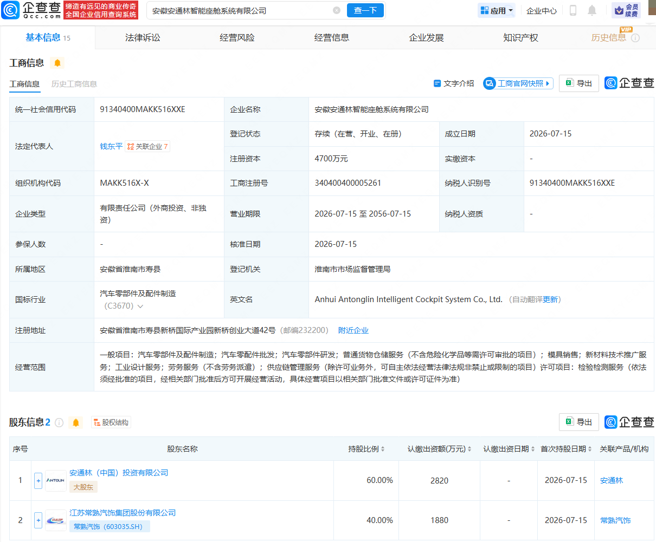
Task: Clear the search box text
Action: [x=337, y=10]
